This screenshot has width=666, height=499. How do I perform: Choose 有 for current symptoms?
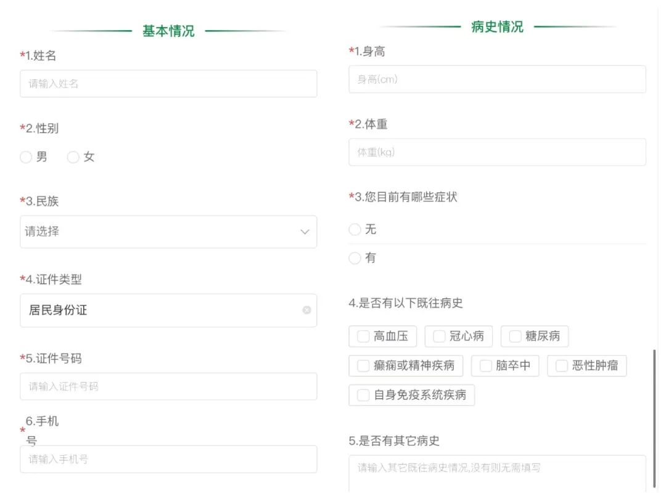coord(355,258)
